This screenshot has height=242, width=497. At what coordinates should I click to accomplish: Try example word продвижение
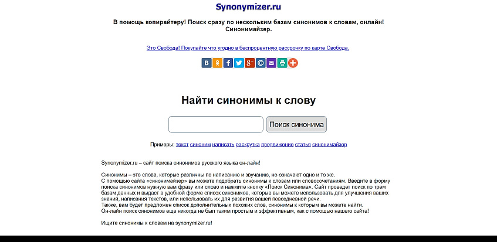[278, 145]
